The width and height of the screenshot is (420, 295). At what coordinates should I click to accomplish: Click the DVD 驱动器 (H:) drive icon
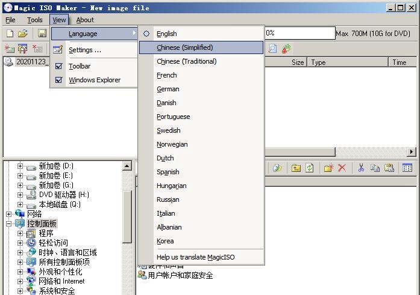pos(31,195)
